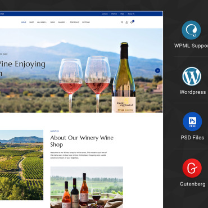
Task: Advance hero slider with right arrow
Action: click(157, 70)
